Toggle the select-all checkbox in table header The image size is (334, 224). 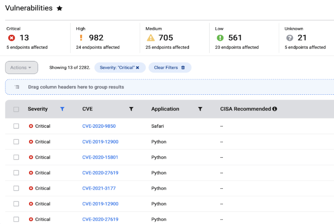[16, 109]
